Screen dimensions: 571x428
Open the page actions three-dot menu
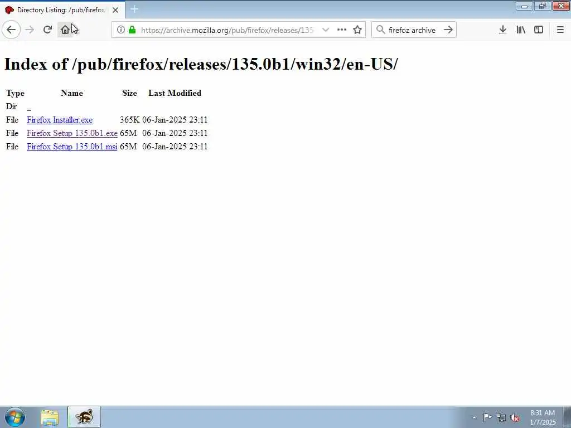[x=342, y=30]
